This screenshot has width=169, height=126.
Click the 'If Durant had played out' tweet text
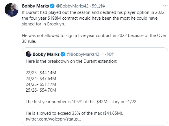94,18
